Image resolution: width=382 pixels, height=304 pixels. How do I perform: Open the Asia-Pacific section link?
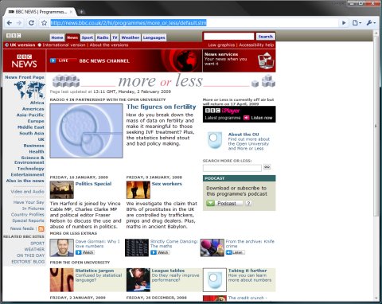pos(30,115)
